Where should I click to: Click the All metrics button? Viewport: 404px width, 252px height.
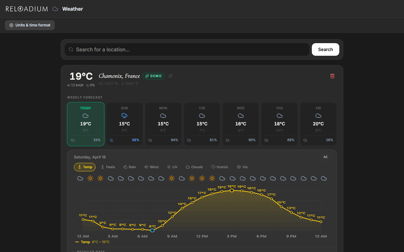(x=325, y=157)
